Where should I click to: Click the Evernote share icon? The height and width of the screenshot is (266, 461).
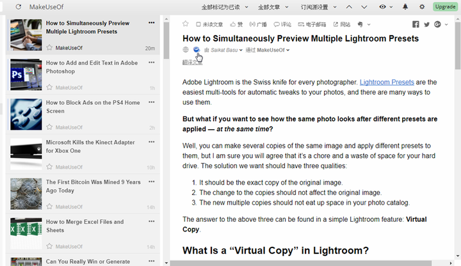coord(360,24)
